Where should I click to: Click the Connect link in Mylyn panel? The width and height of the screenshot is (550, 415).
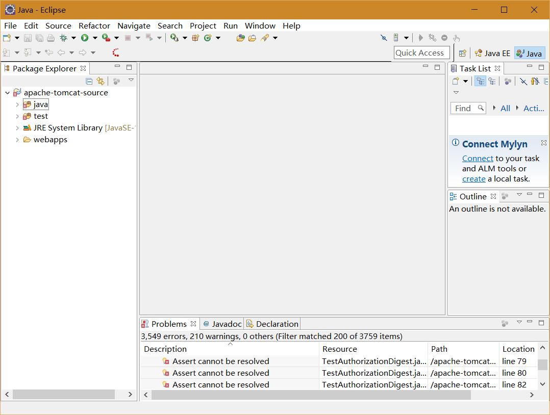click(x=478, y=159)
